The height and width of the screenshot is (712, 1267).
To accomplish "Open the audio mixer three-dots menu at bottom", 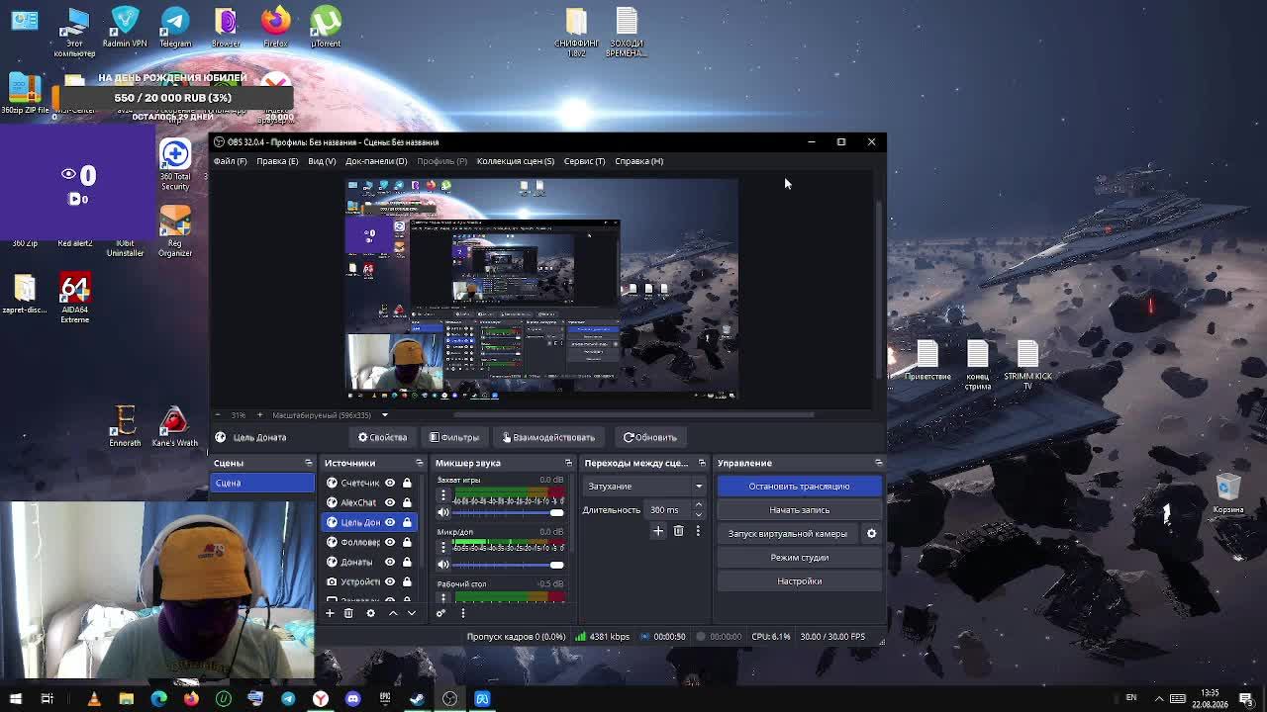I will point(462,613).
